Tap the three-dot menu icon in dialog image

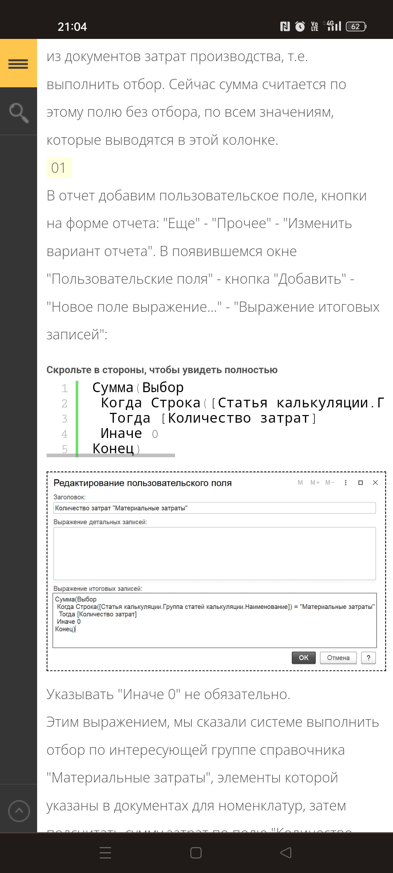(346, 483)
